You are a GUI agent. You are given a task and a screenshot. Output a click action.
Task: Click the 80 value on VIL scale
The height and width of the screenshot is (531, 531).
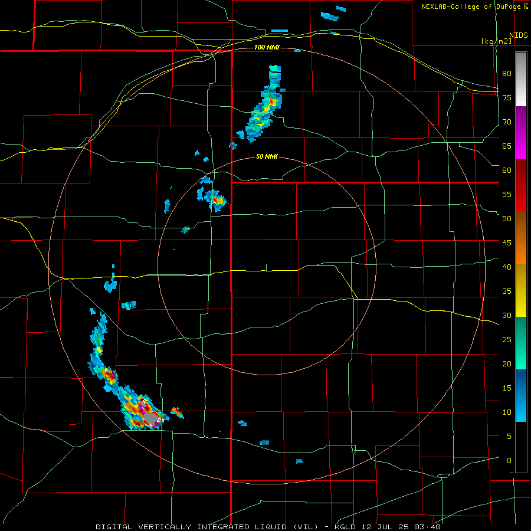[507, 74]
